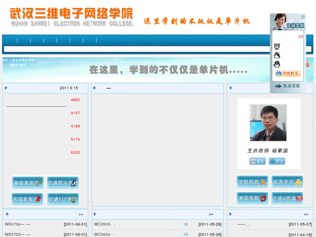Click the orange slogan 这里学到的不仅仅是单片机
Screen dimensions: 316x237
pyautogui.click(x=197, y=21)
